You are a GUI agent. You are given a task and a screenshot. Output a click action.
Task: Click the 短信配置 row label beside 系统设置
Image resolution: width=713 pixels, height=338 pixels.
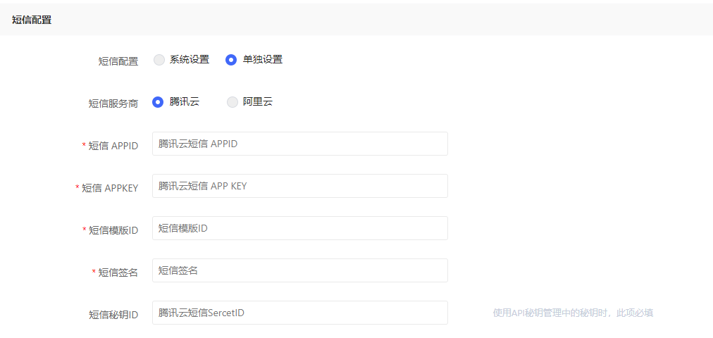pyautogui.click(x=118, y=61)
